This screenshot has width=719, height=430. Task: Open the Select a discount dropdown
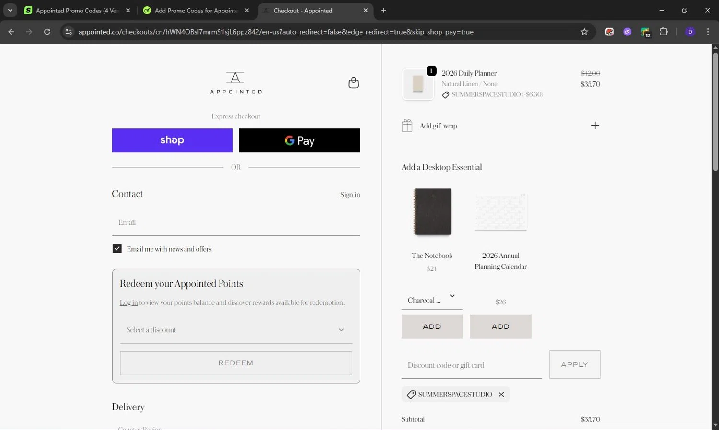[236, 330]
